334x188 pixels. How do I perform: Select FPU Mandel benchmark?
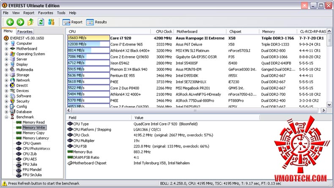pyautogui.click(x=32, y=169)
